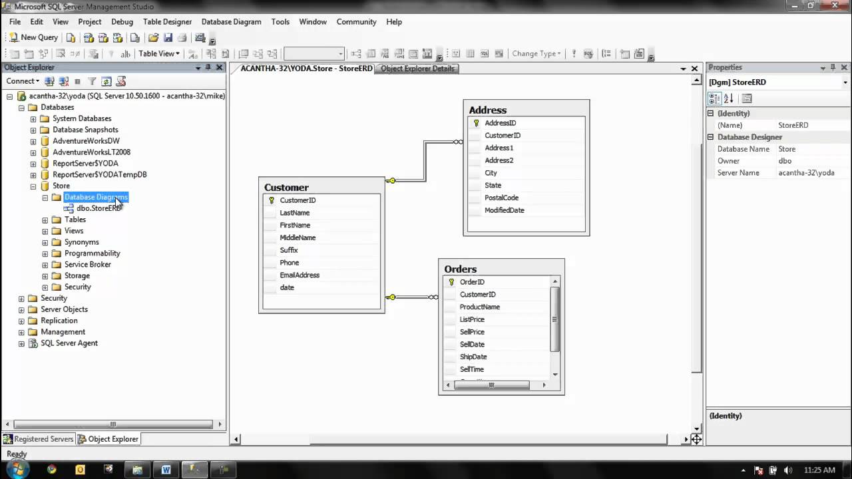Expand the Tables folder under Store
The height and width of the screenshot is (479, 852).
click(x=45, y=220)
